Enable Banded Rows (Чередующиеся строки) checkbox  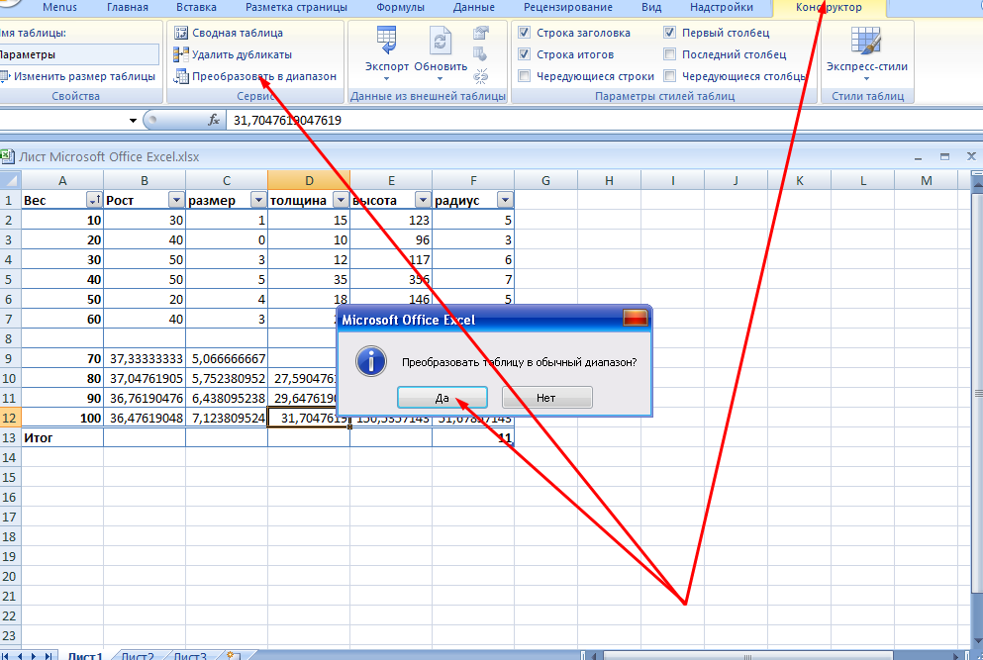524,76
